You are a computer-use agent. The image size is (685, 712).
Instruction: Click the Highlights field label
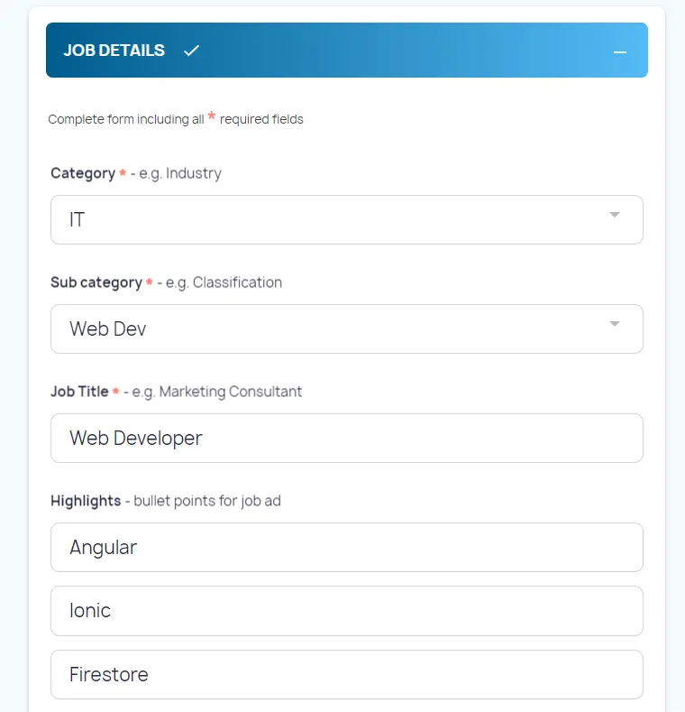click(86, 501)
